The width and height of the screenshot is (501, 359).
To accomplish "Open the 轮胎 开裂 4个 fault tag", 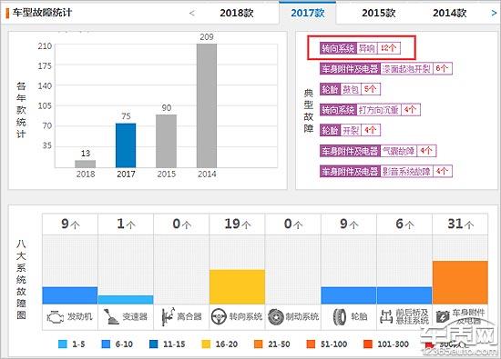I will [x=350, y=130].
